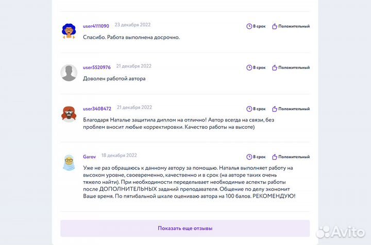Click clock icon on Garov's review
Image resolution: width=371 pixels, height=245 pixels.
(249, 156)
